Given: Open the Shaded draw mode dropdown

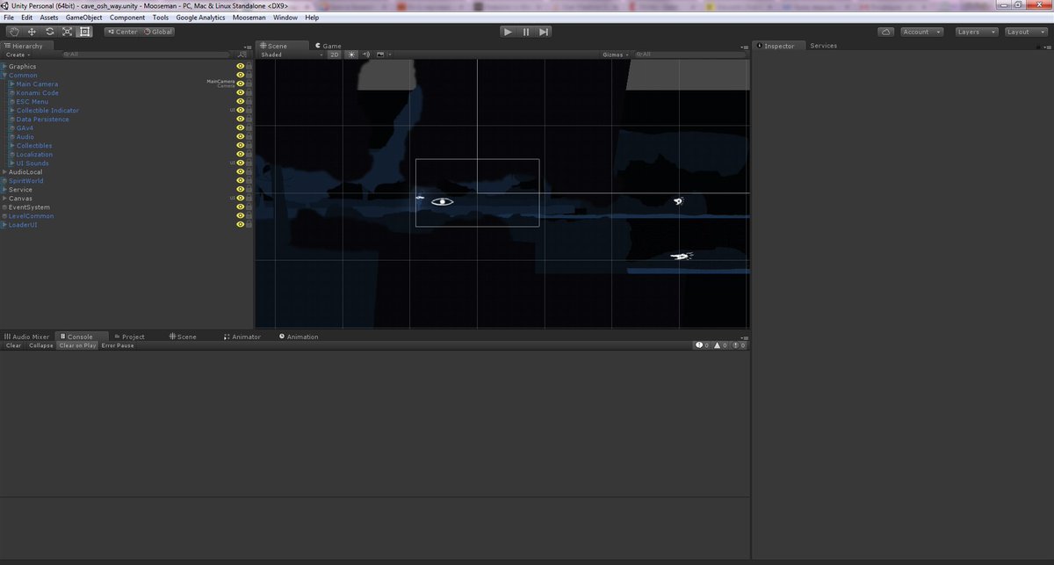Looking at the screenshot, I should coord(292,54).
